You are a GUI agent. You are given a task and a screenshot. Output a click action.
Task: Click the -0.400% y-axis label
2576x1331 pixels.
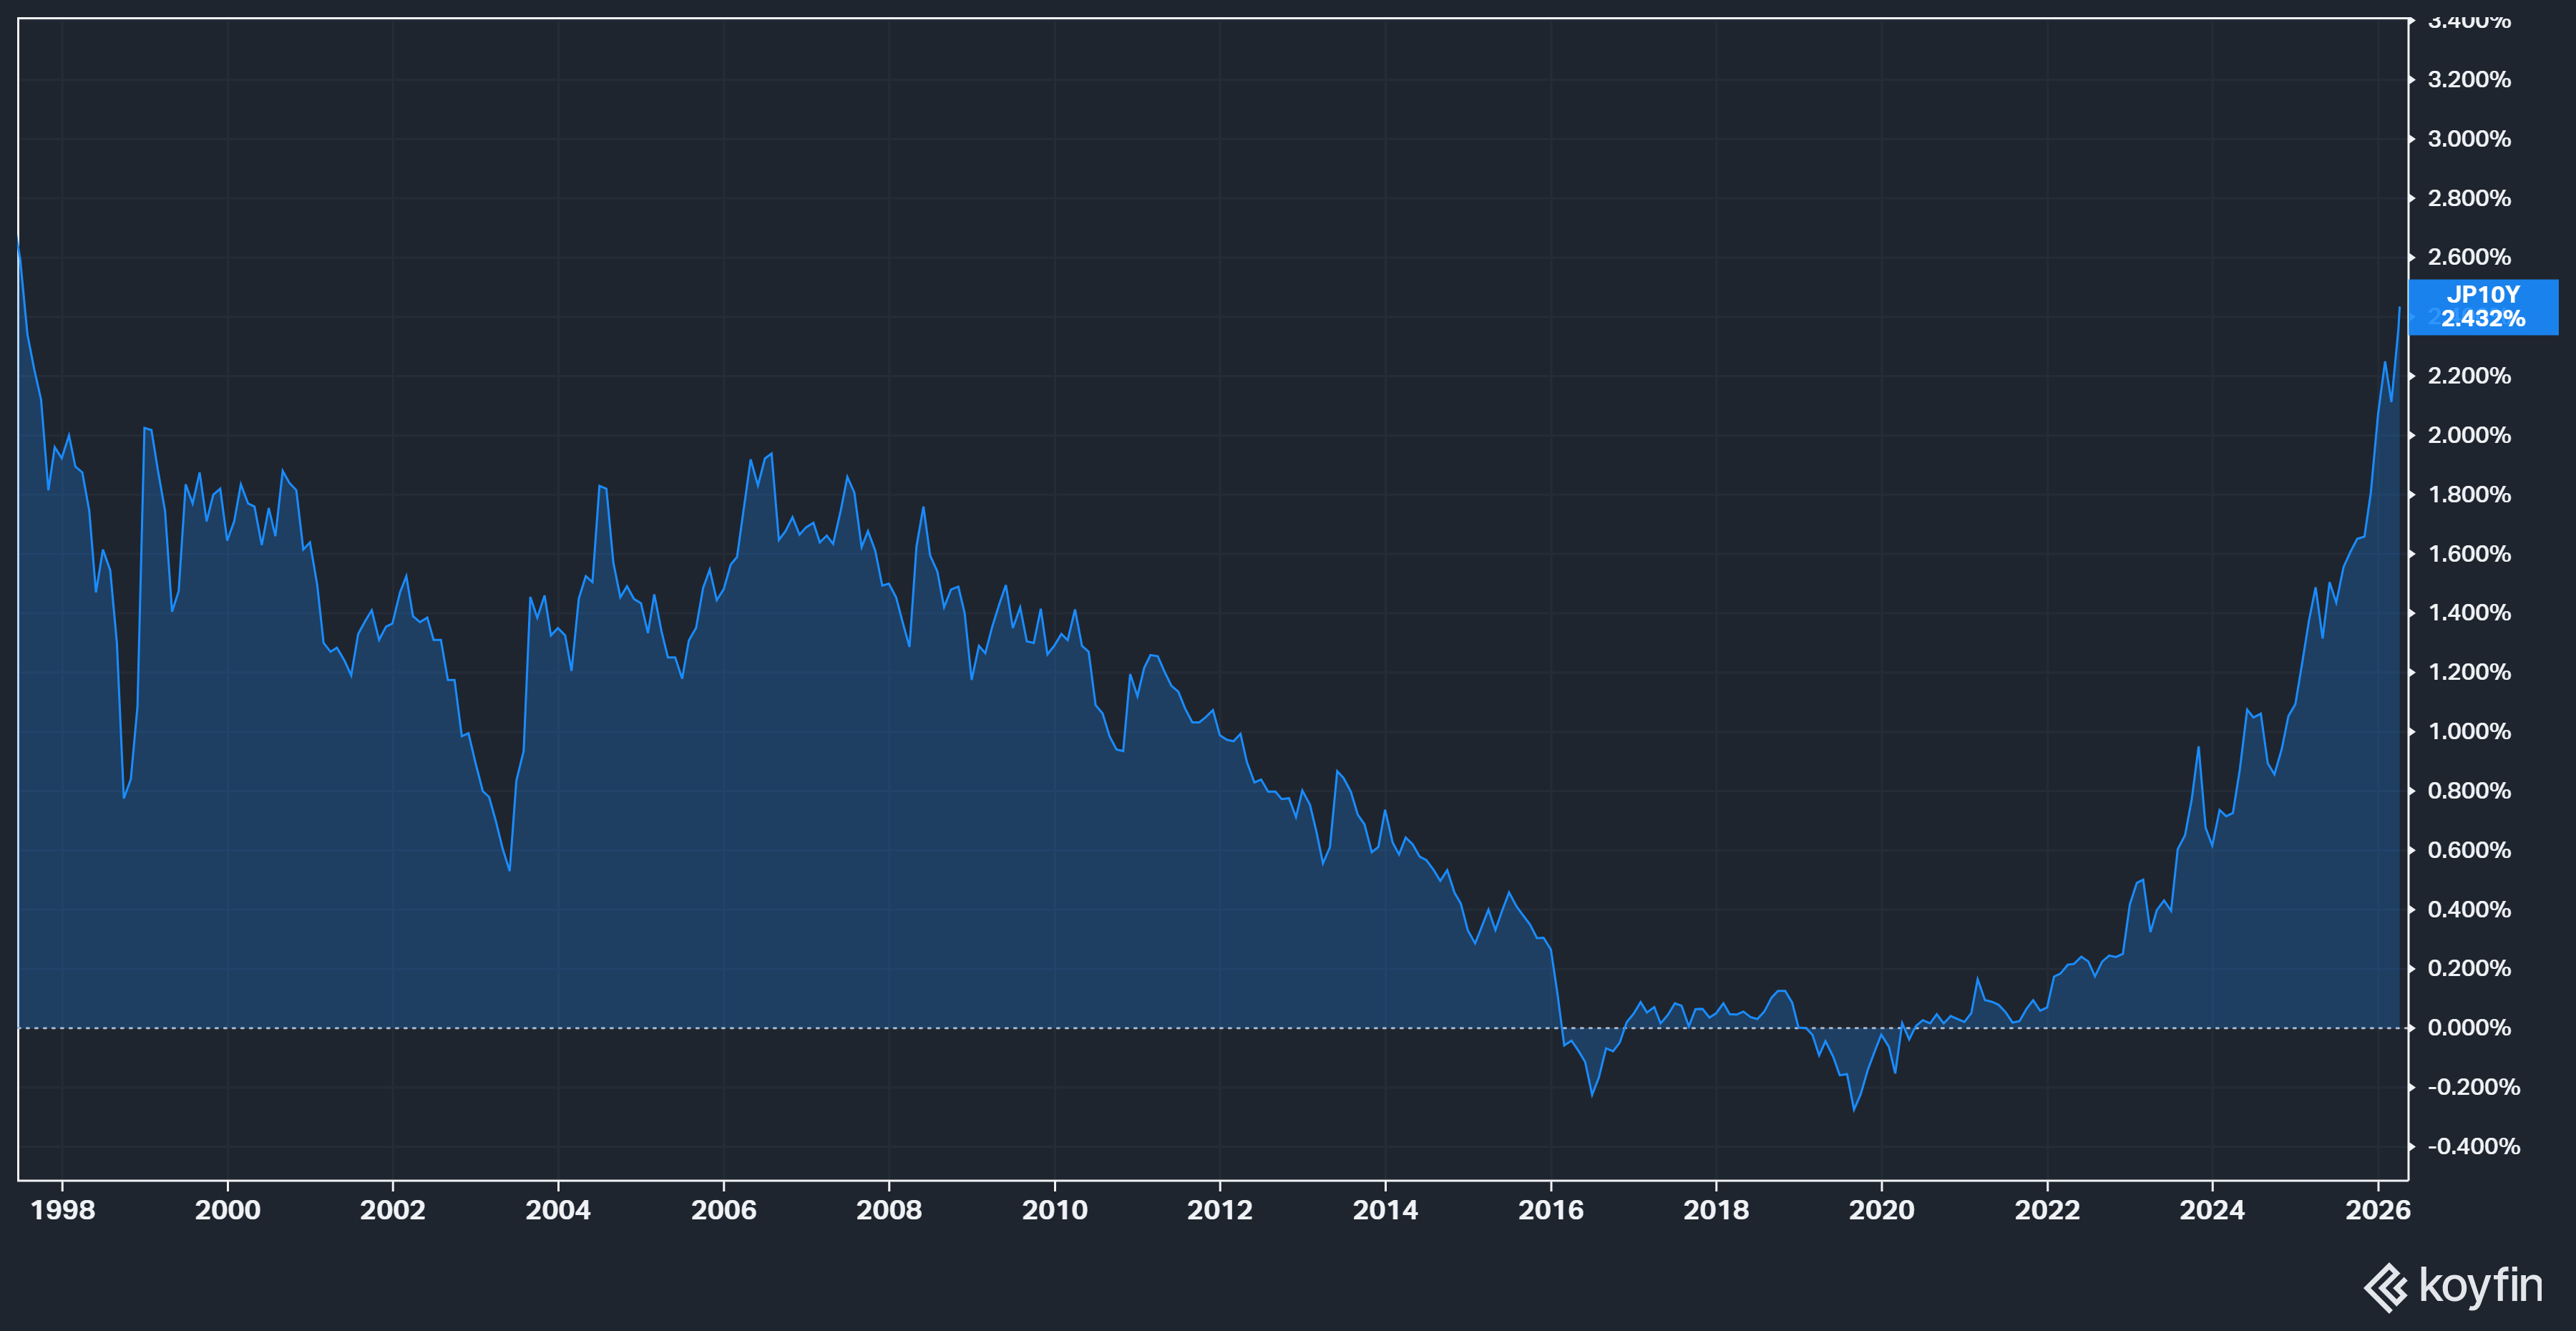2473,1147
